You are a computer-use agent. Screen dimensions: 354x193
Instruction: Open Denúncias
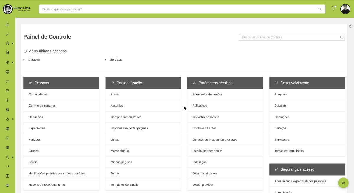pyautogui.click(x=61, y=117)
